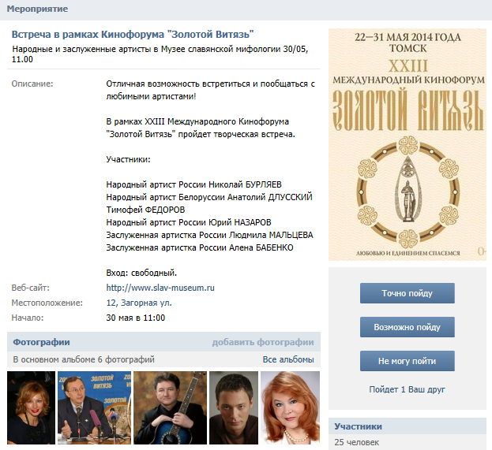This screenshot has height=450, width=492.
Task: Open the Золотой Витязь event poster image
Action: [x=407, y=144]
